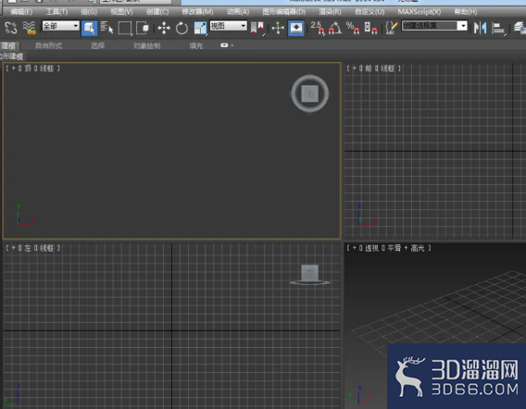Open the 创建选择集 named selection dropdown
Screen dimensions: 526x409
434,26
